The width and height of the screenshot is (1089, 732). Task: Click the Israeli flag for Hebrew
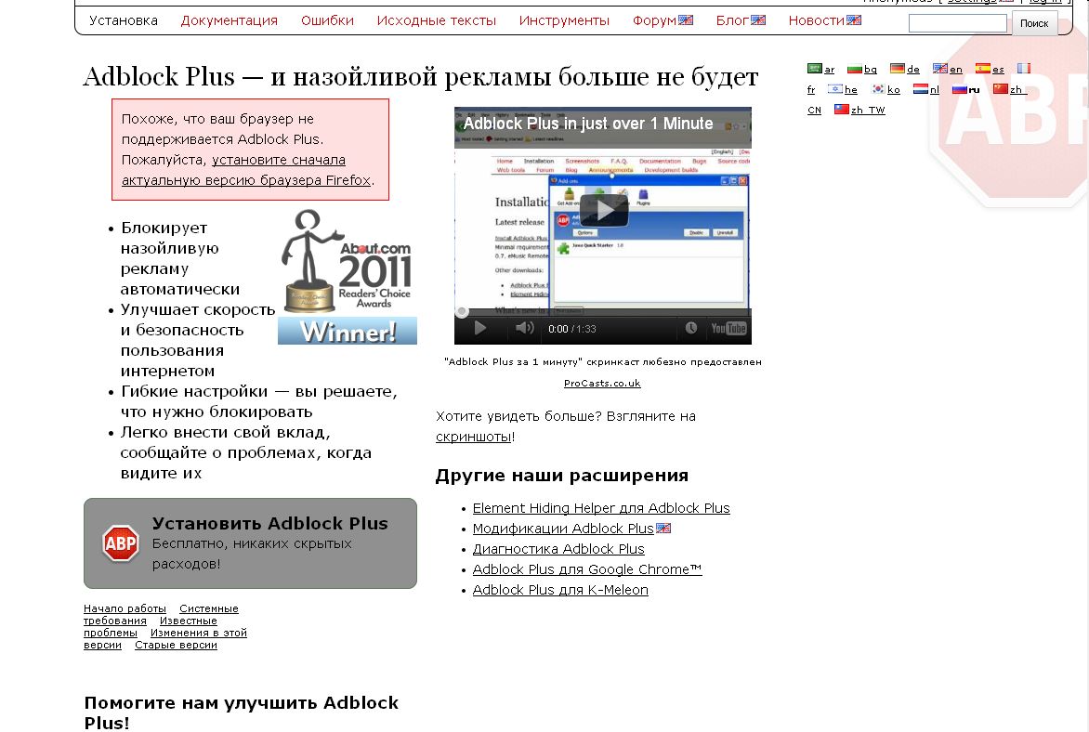click(x=834, y=89)
